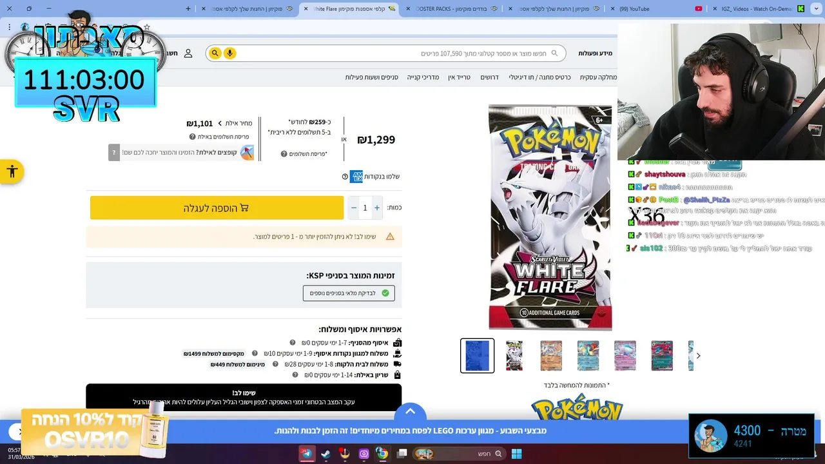Click the yellow search magnifier button
825x464 pixels.
(215, 53)
